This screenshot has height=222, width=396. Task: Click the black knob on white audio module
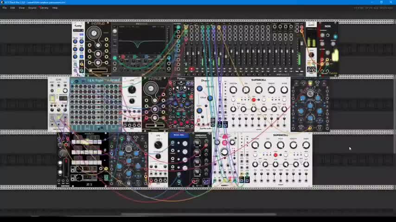(312, 55)
